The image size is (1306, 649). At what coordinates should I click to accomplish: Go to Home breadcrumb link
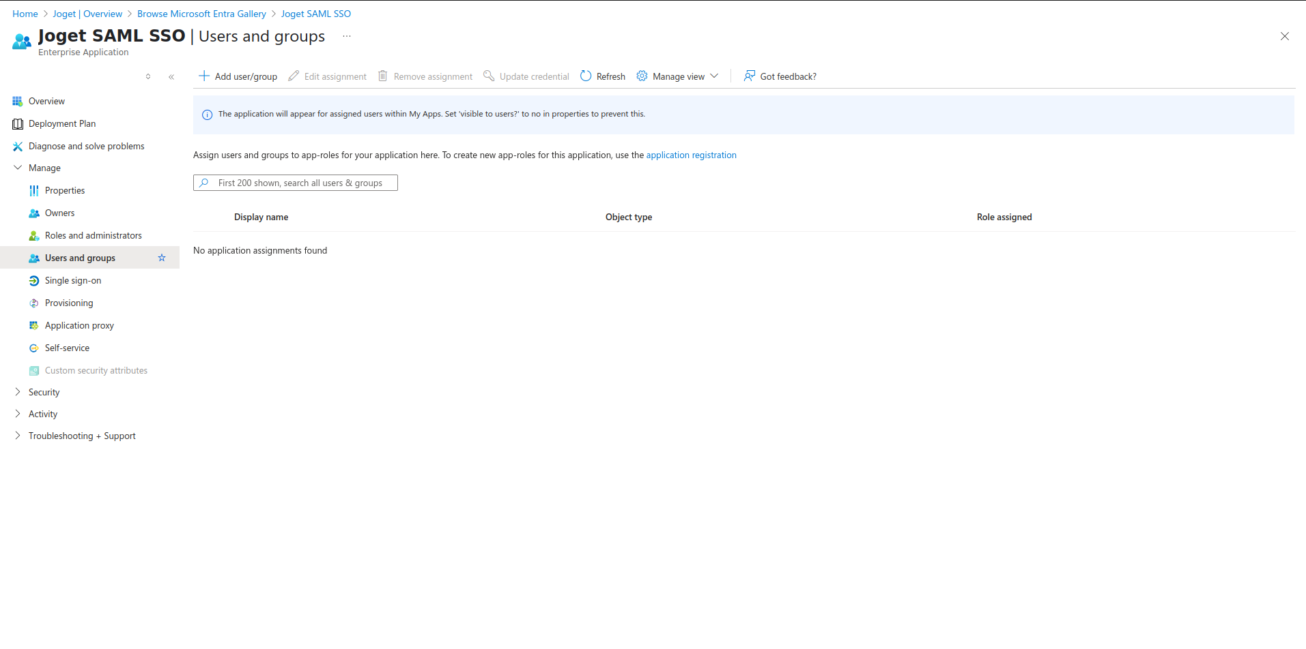point(25,14)
